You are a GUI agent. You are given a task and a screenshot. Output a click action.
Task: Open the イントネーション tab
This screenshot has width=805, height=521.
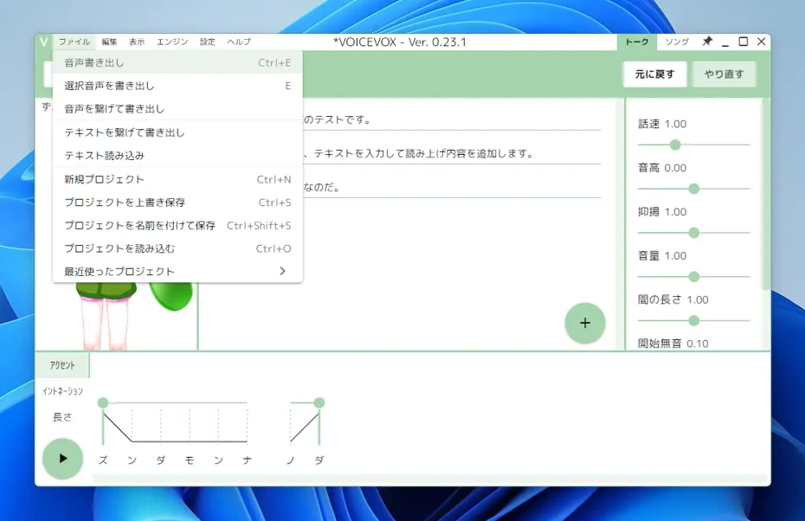tap(62, 391)
